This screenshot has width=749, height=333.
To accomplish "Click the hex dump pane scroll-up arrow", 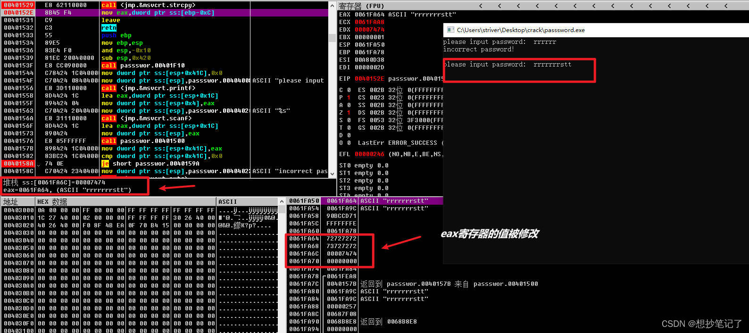I will click(282, 201).
